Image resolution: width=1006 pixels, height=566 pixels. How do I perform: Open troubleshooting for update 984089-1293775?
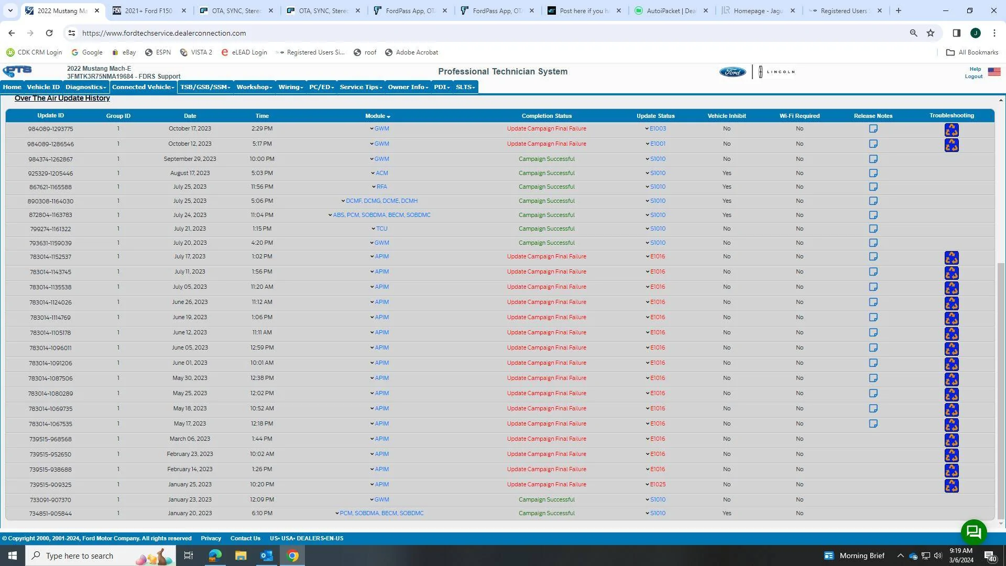pyautogui.click(x=952, y=130)
